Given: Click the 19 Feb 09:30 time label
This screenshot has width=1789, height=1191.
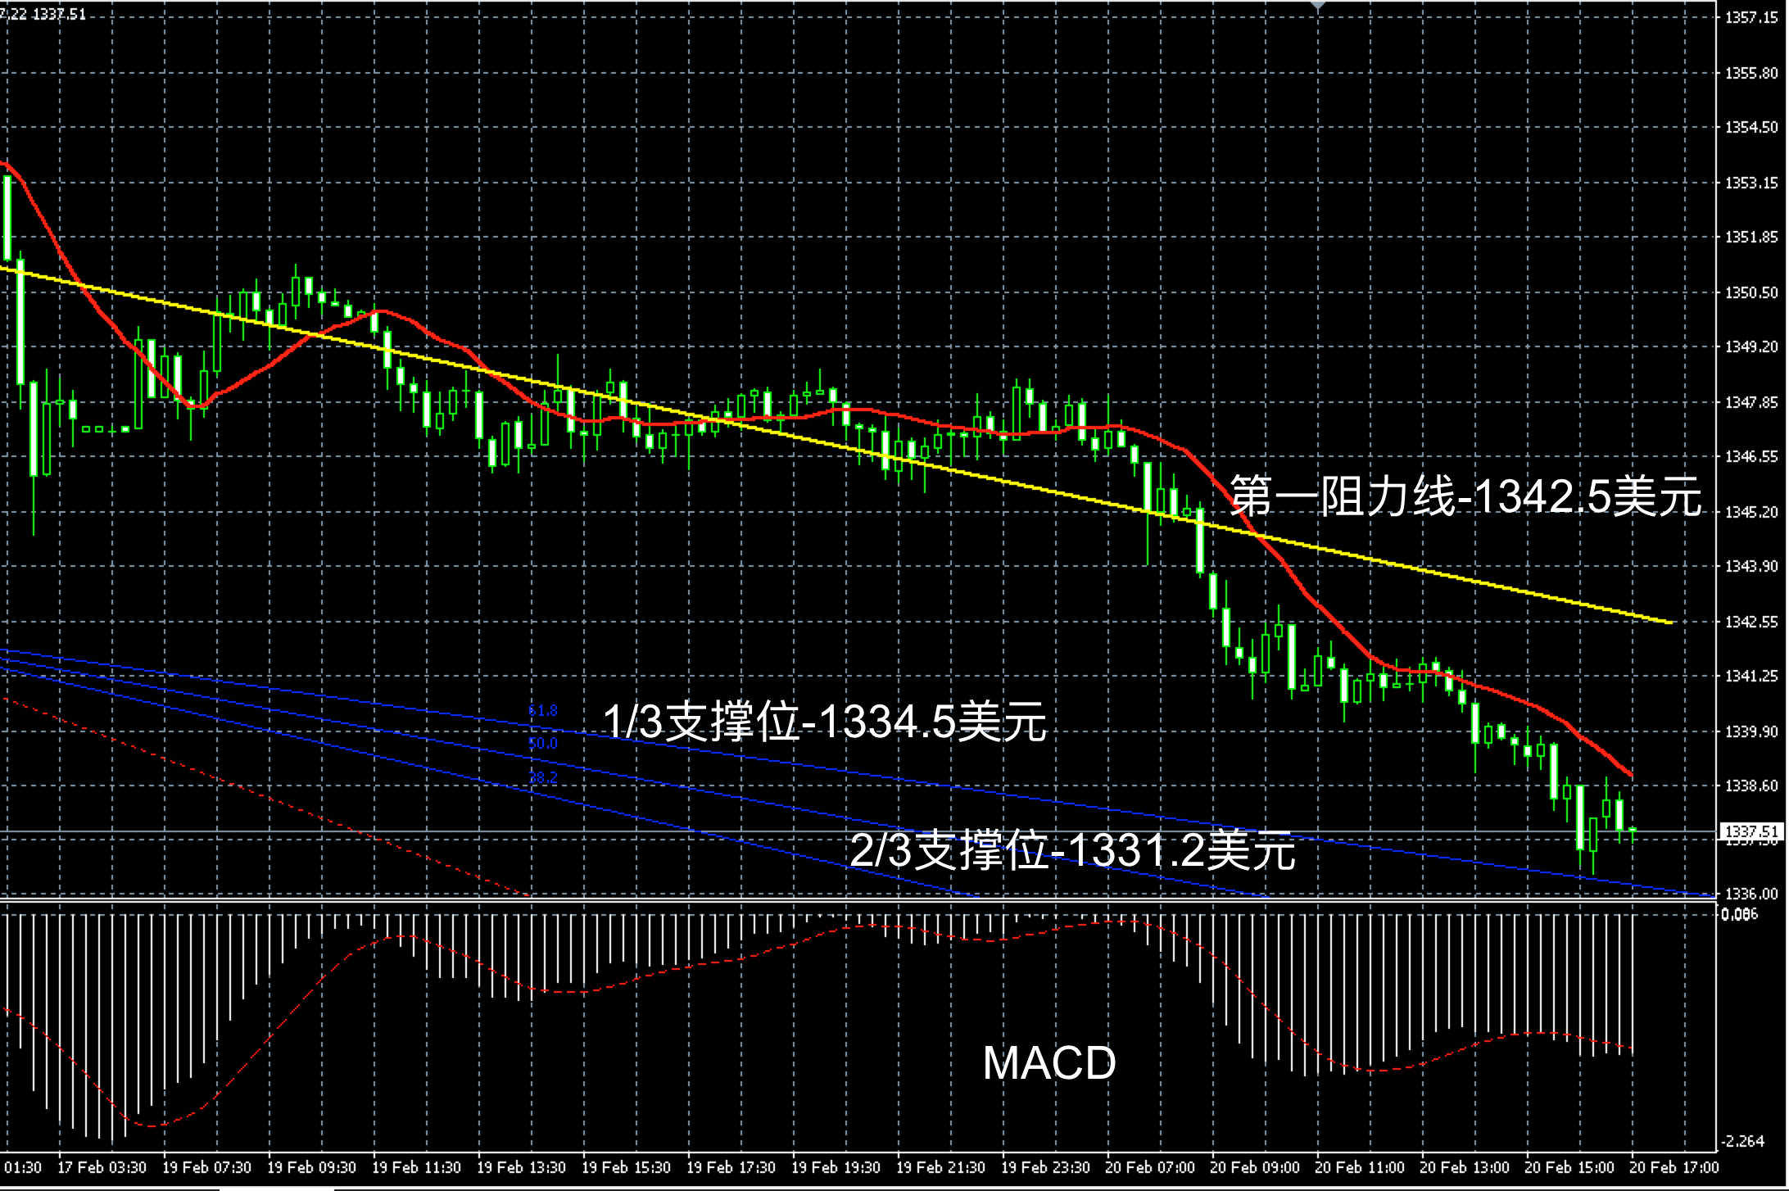Looking at the screenshot, I should pos(311,1167).
